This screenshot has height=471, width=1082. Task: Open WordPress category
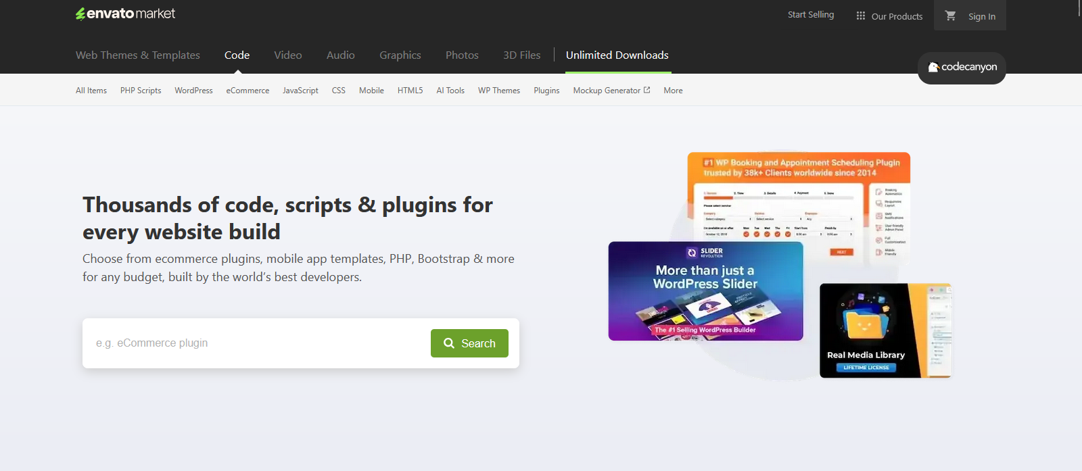[x=193, y=91]
